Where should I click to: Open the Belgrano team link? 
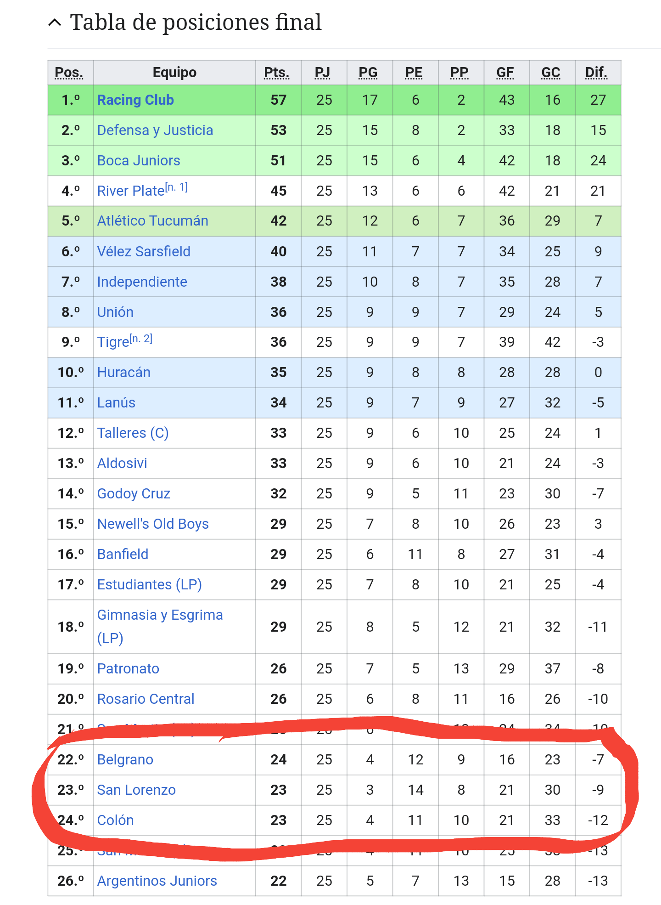tap(125, 759)
